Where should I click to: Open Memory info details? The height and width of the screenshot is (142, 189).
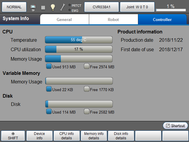point(94,136)
